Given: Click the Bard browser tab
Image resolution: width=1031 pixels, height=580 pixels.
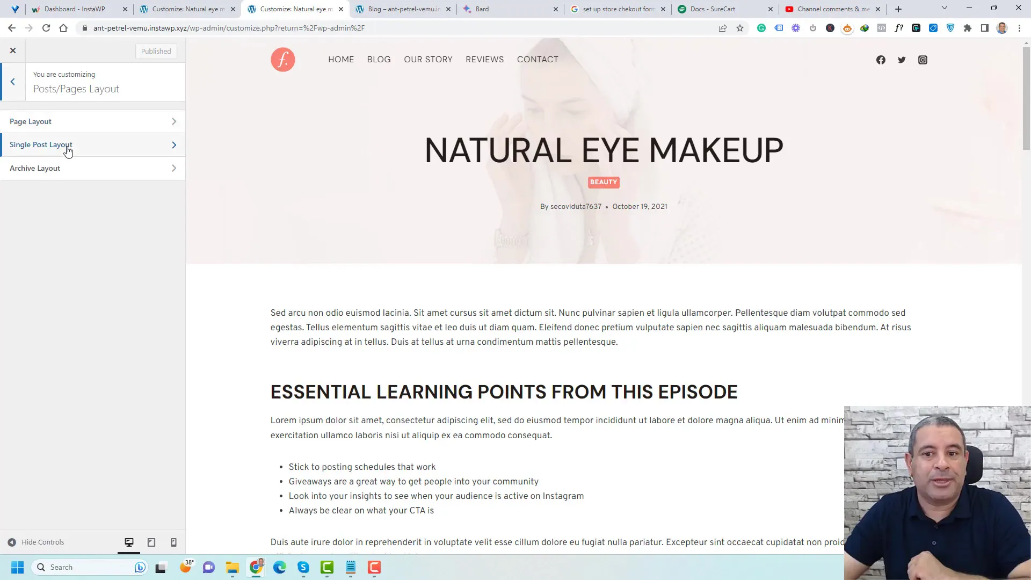Looking at the screenshot, I should point(483,9).
